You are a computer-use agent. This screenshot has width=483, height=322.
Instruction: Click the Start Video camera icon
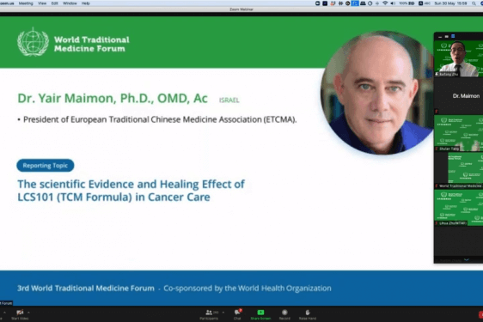point(20,313)
